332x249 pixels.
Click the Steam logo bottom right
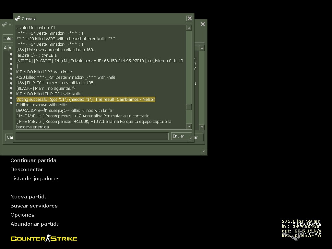[302, 235]
